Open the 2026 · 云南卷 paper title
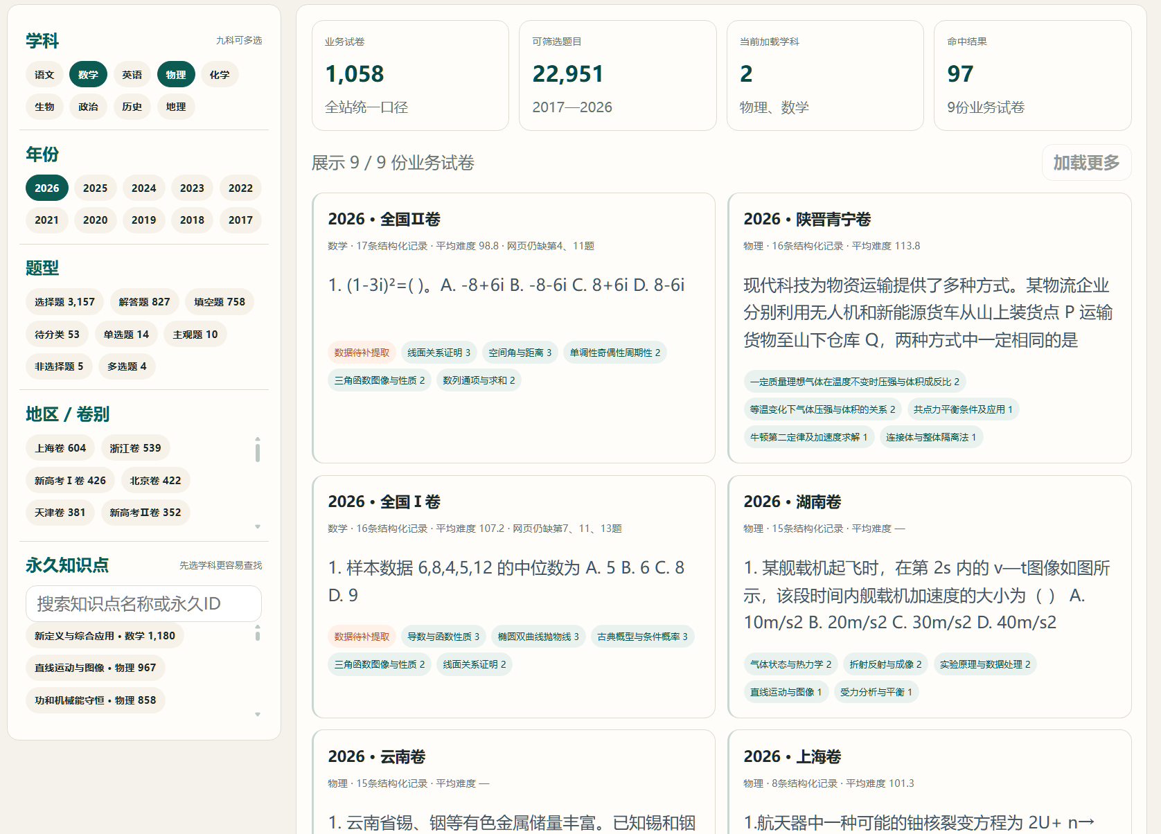The image size is (1161, 834). coord(377,757)
